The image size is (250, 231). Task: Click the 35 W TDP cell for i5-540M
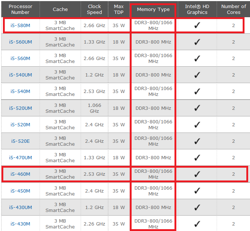(119, 92)
